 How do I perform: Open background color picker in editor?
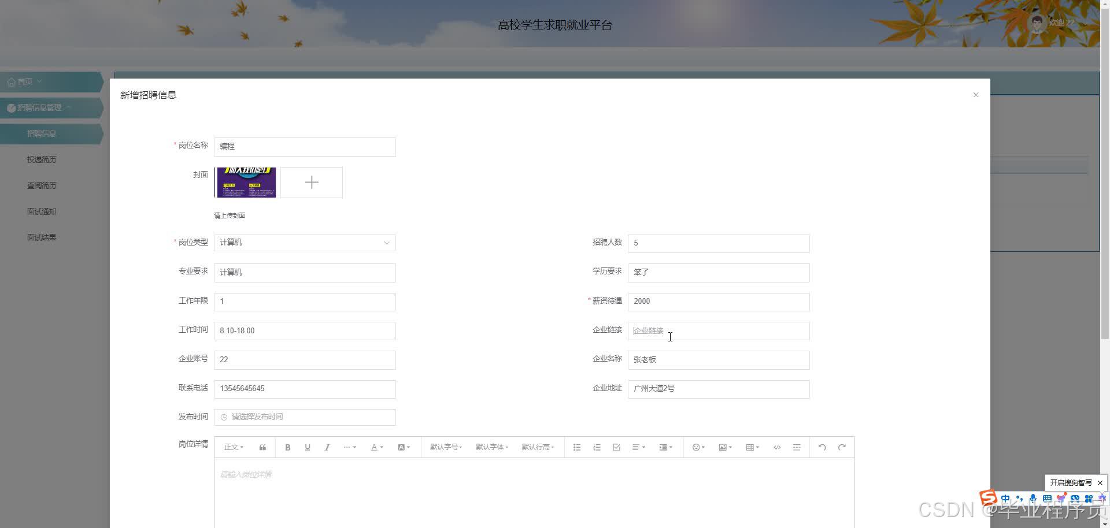pos(404,447)
